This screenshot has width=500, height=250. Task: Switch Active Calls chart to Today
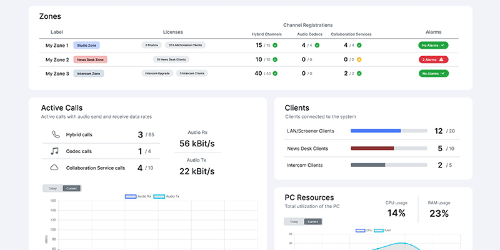click(x=52, y=188)
